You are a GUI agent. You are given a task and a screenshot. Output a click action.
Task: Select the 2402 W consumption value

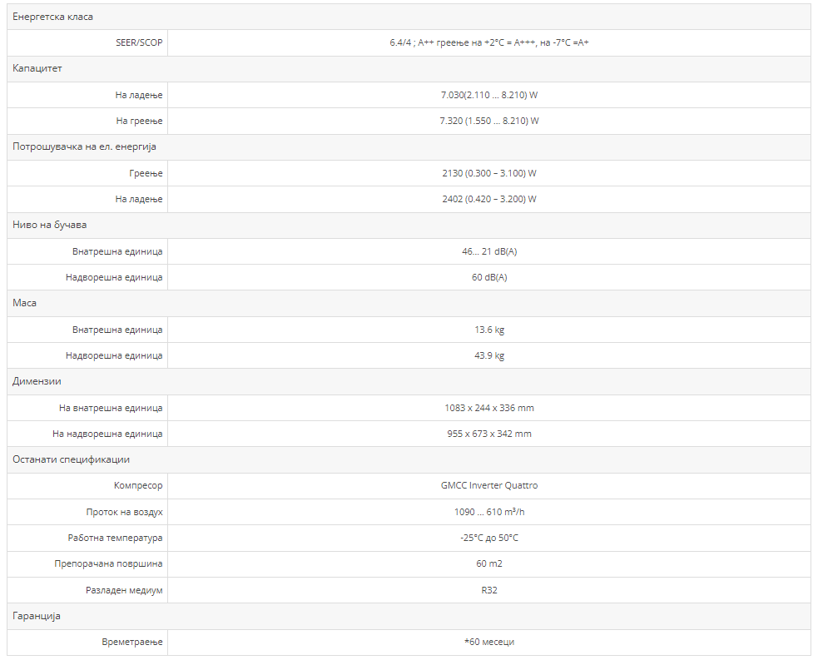(488, 199)
